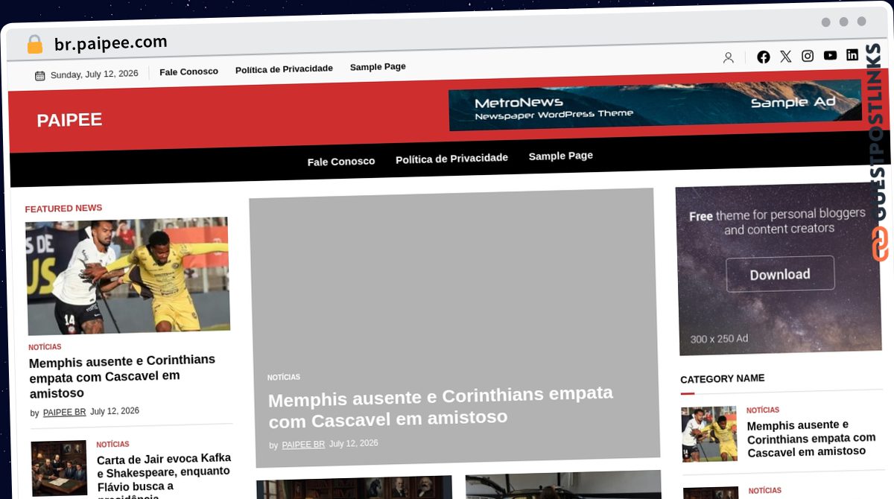
Task: Open Carta de Jair article thumbnail
Action: (59, 468)
